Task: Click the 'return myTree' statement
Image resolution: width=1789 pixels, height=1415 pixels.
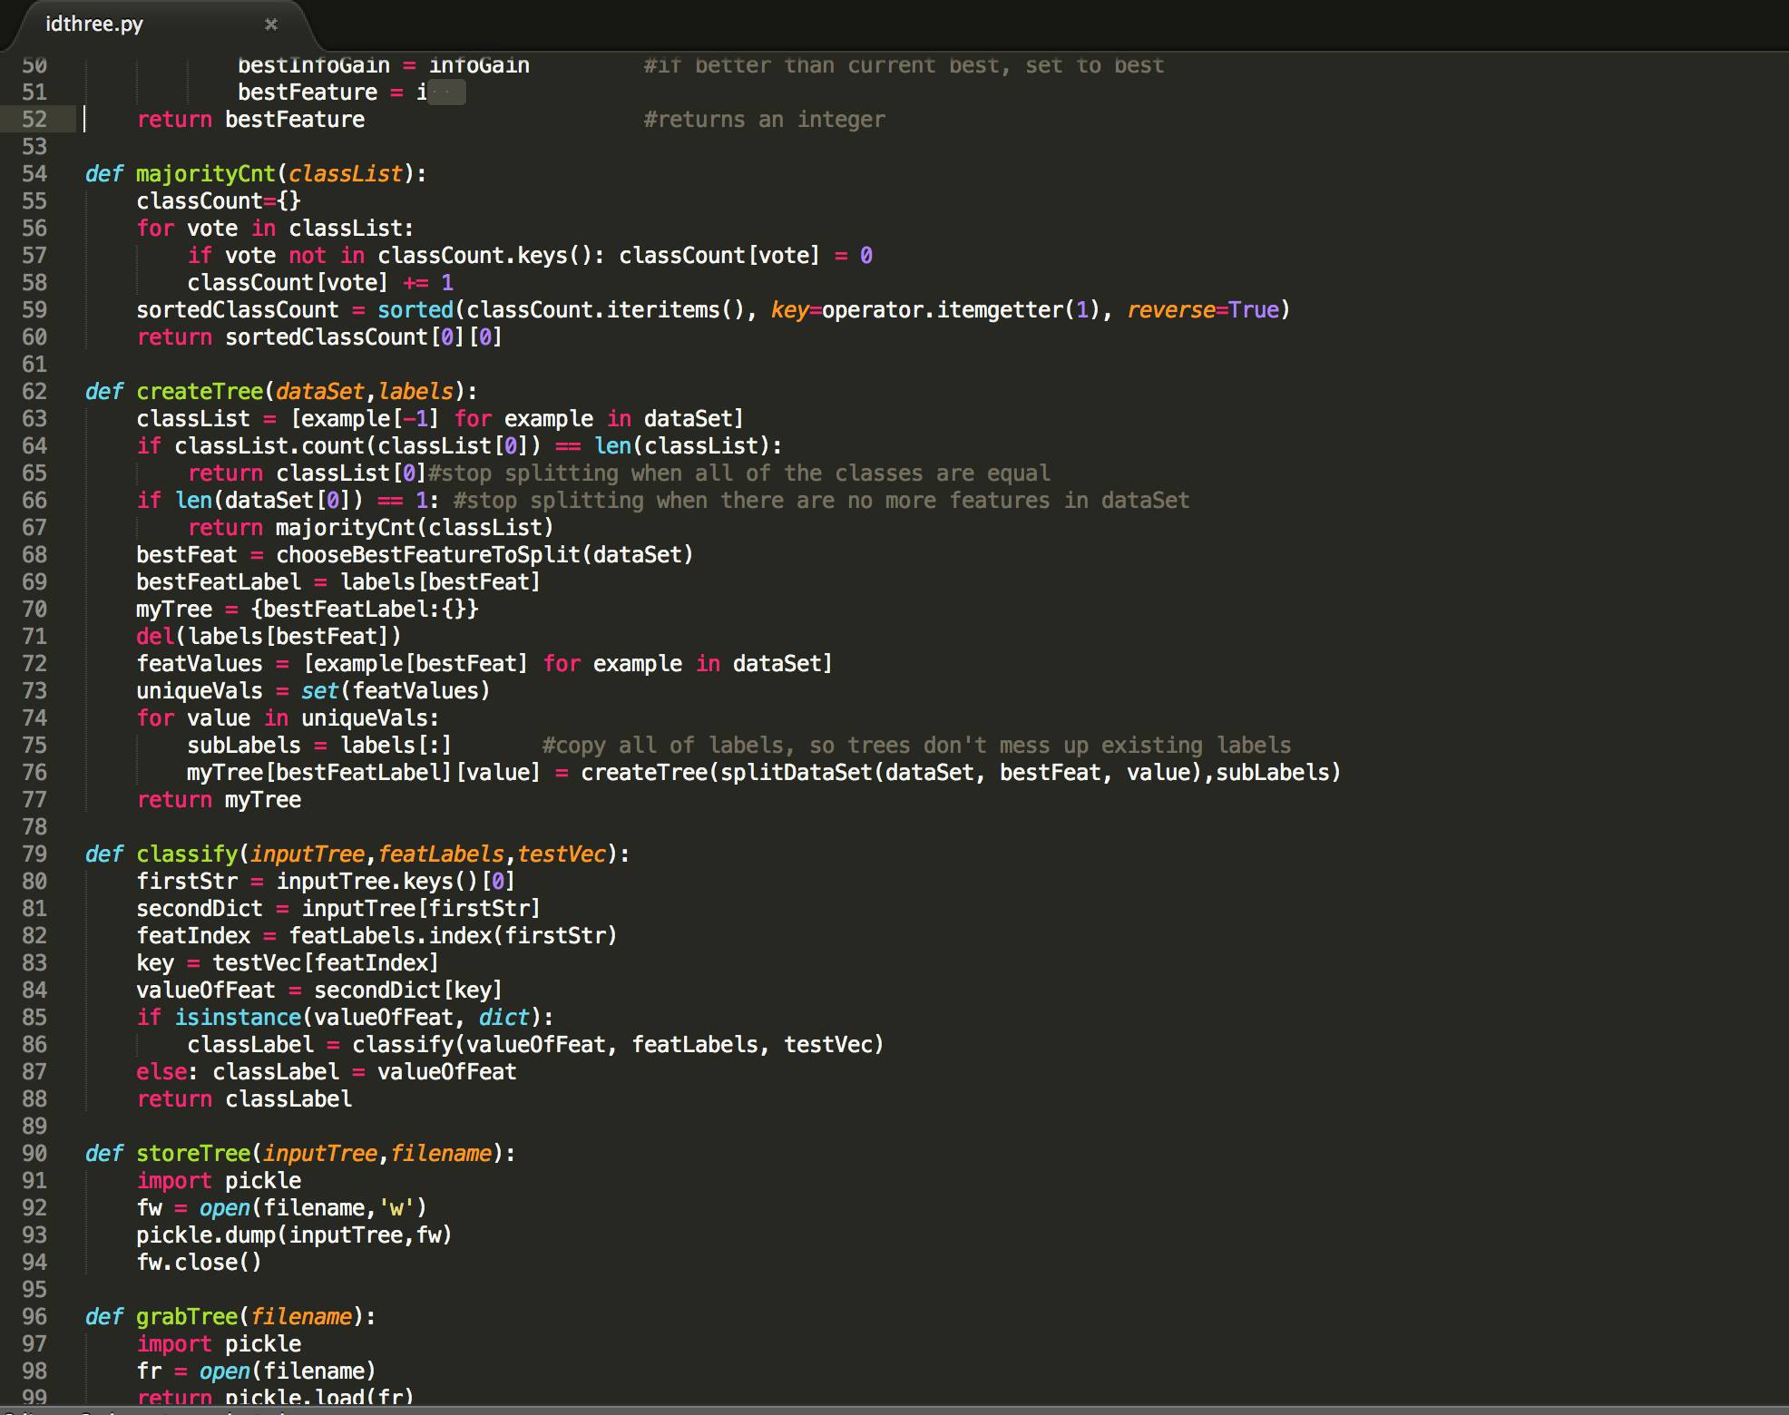Action: tap(219, 800)
